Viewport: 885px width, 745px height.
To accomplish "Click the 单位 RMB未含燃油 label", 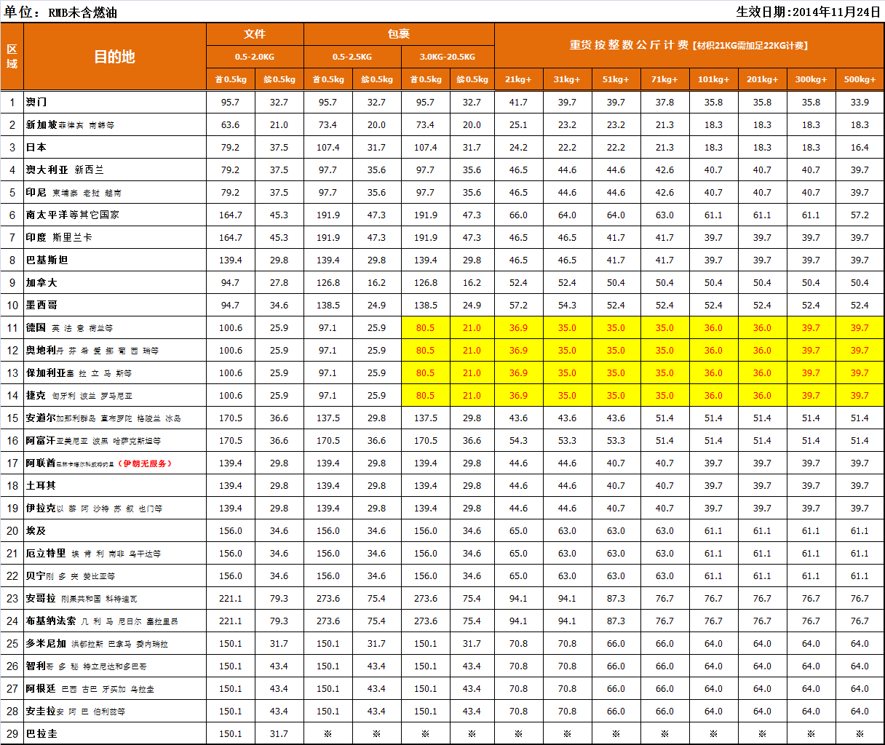I will [x=60, y=12].
